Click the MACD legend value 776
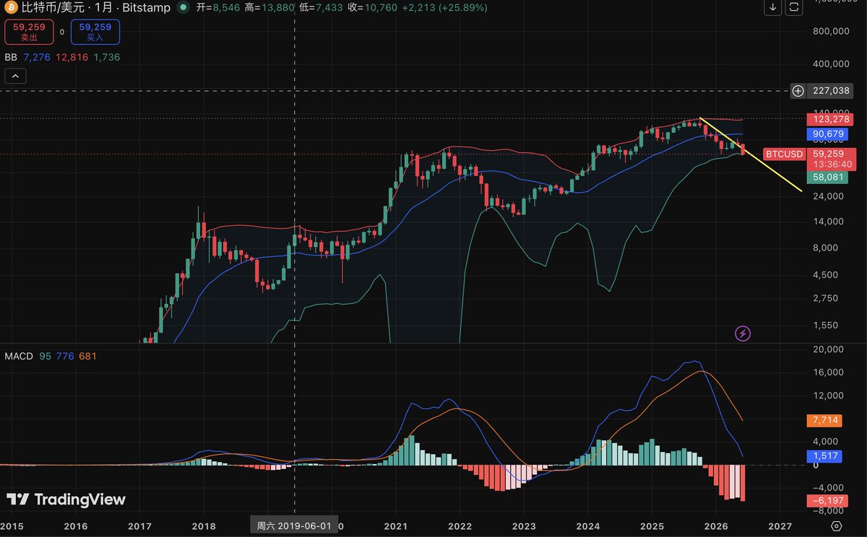This screenshot has width=867, height=537. [x=65, y=356]
